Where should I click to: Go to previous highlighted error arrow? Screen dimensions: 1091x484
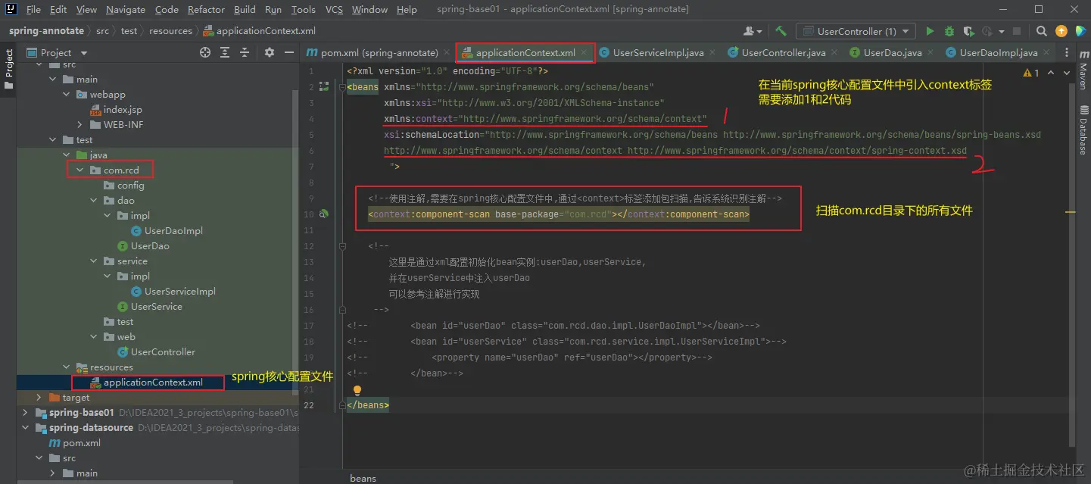click(x=1049, y=73)
